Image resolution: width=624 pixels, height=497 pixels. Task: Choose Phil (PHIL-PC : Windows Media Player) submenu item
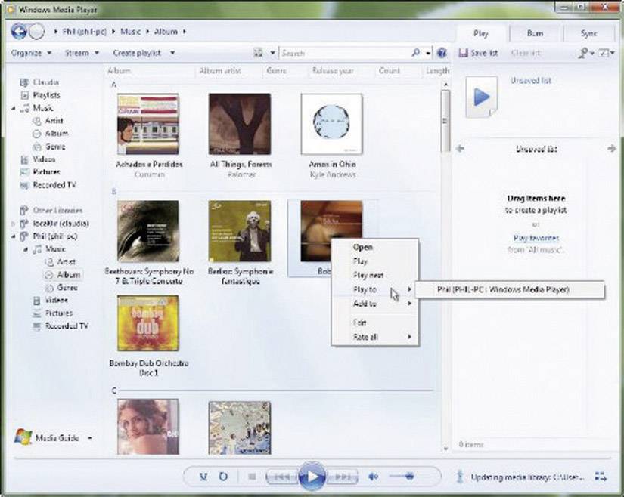(x=510, y=289)
